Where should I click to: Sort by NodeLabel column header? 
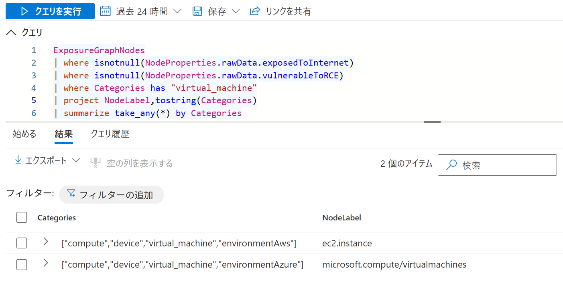341,218
